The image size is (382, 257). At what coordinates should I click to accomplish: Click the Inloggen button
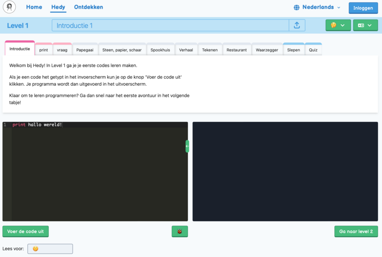coord(363,8)
